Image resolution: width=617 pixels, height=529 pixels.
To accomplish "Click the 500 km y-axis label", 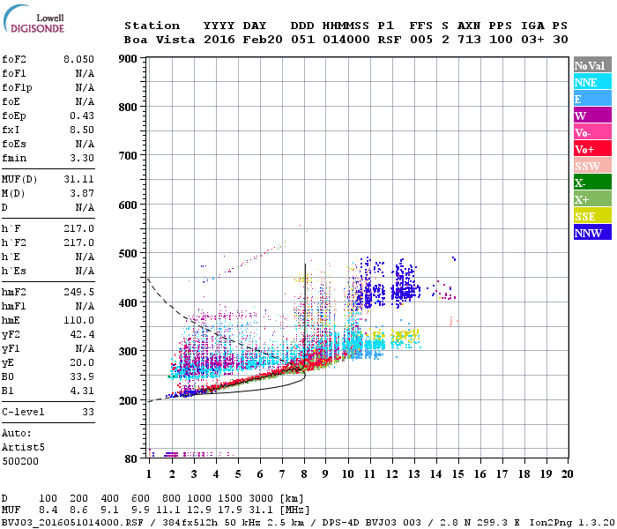I will pyautogui.click(x=128, y=254).
